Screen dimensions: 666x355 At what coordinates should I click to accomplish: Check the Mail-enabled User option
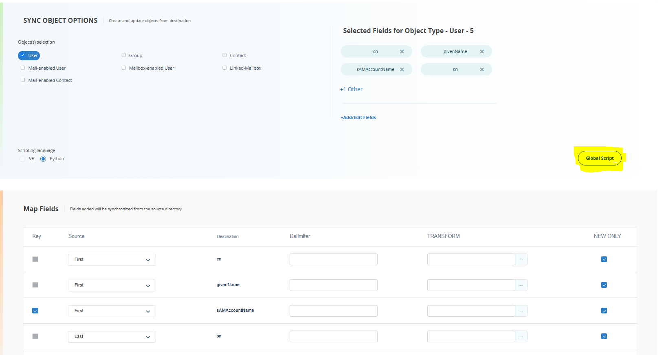click(23, 68)
